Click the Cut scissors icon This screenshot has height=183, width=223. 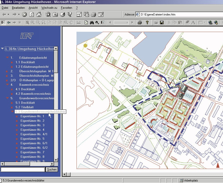click(169, 22)
